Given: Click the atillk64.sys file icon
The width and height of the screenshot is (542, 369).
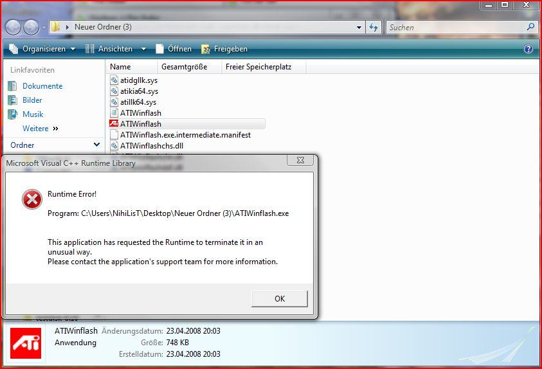Looking at the screenshot, I should click(114, 102).
